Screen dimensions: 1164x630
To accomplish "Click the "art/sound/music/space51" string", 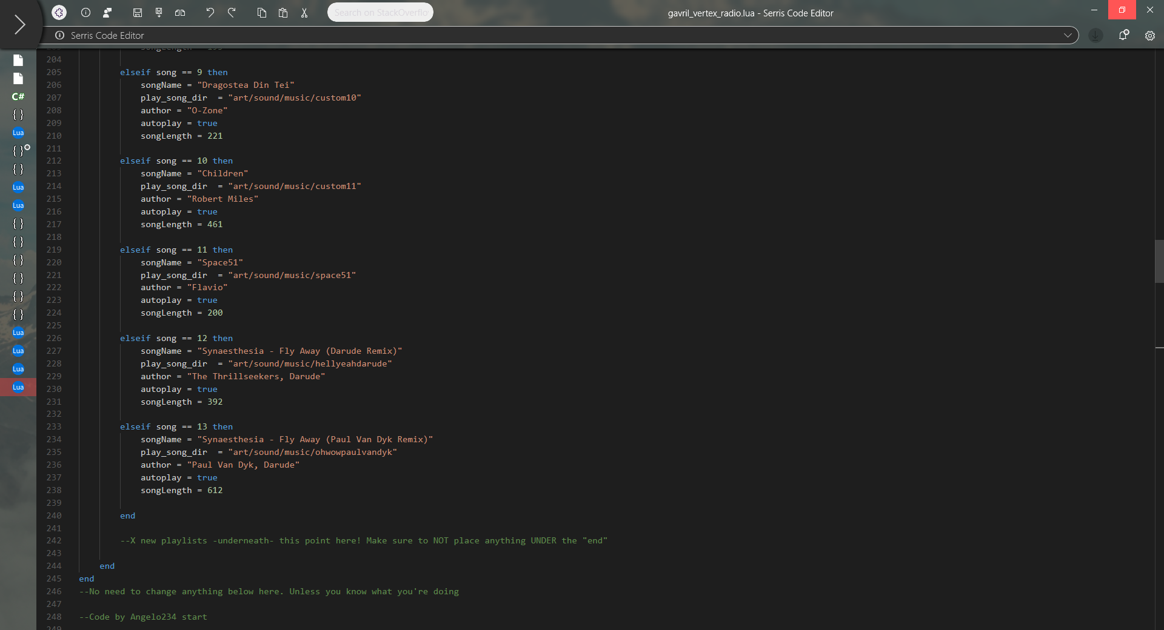I will click(x=292, y=275).
